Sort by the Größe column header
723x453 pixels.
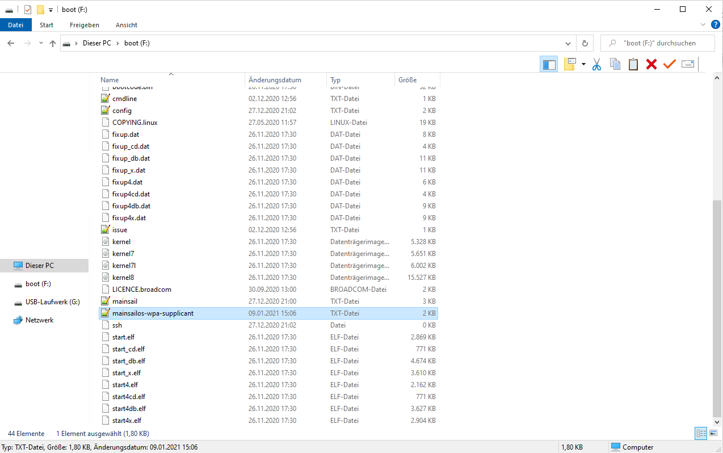pos(417,80)
